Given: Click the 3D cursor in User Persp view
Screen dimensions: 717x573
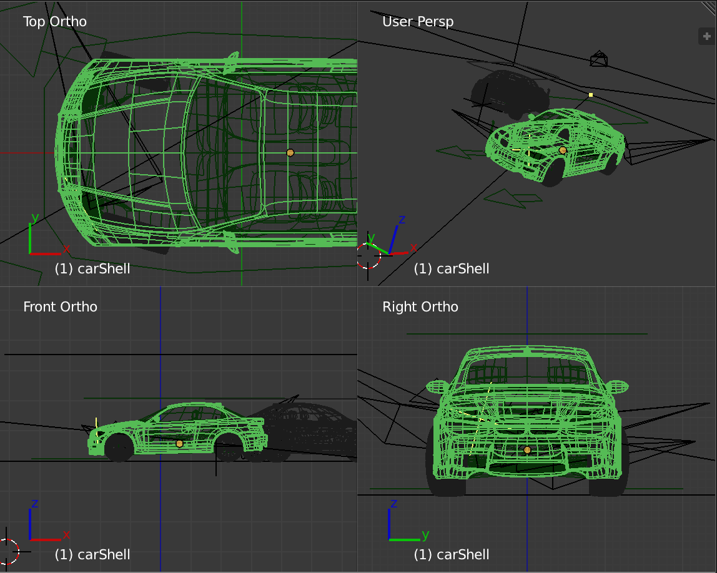Looking at the screenshot, I should (368, 255).
